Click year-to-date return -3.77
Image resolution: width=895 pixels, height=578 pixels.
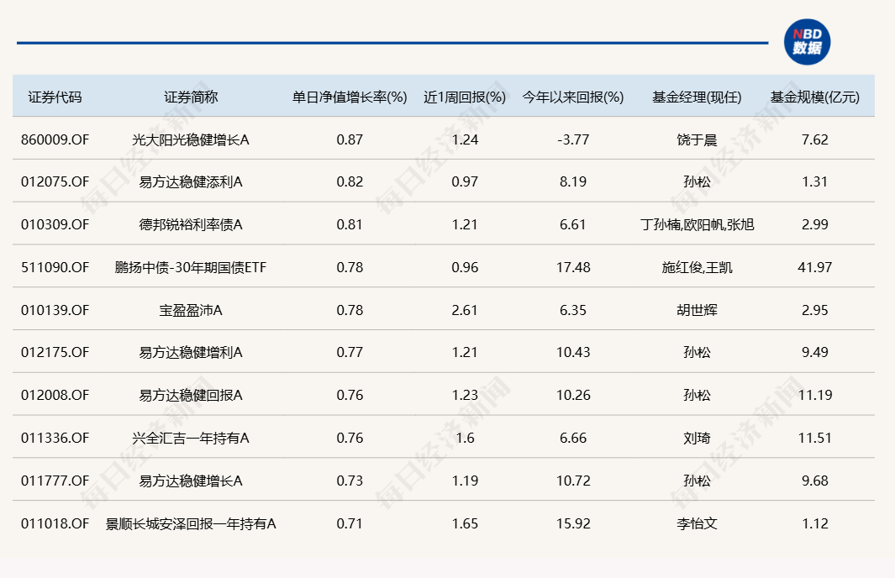point(573,139)
